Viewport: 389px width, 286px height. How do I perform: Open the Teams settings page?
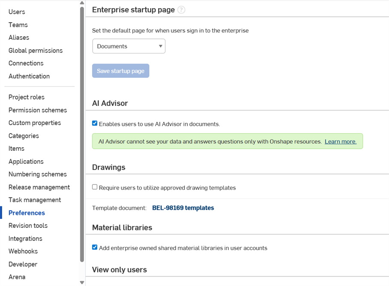coord(18,24)
